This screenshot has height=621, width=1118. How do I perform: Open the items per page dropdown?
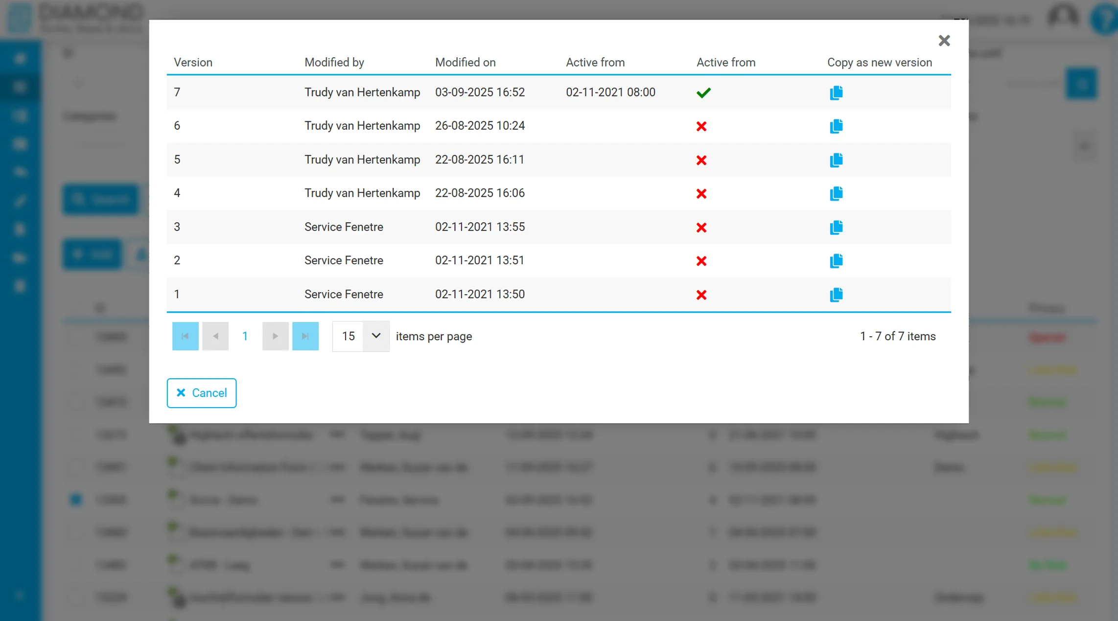[x=375, y=336]
